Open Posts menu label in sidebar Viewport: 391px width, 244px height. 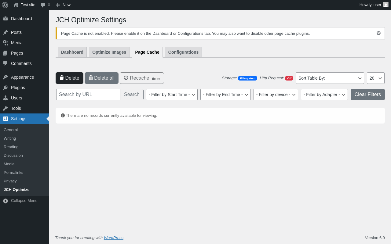(x=16, y=32)
